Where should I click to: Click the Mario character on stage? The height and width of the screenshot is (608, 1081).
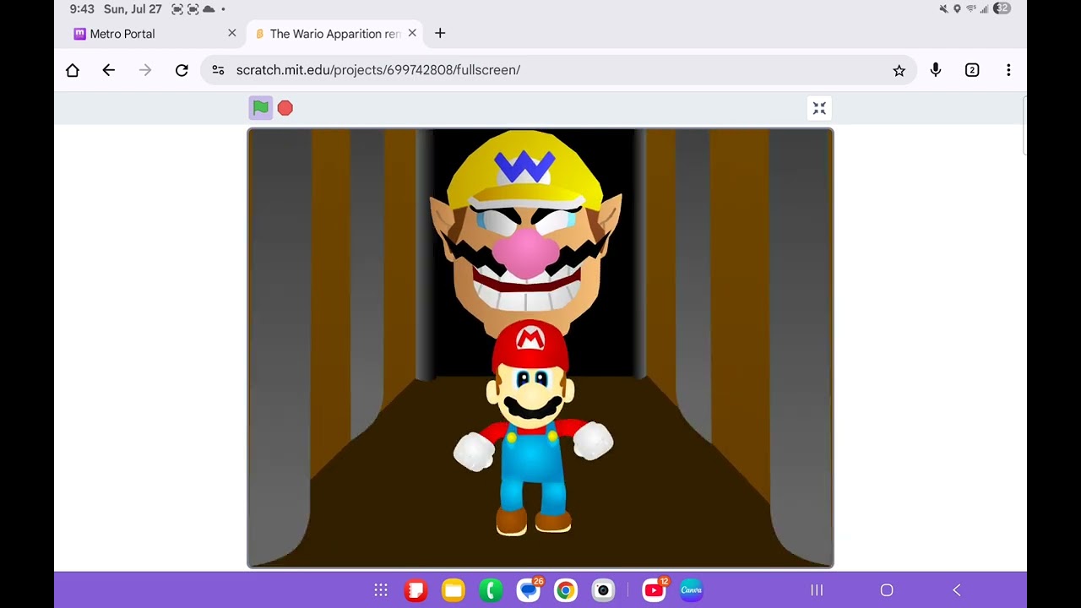(532, 429)
